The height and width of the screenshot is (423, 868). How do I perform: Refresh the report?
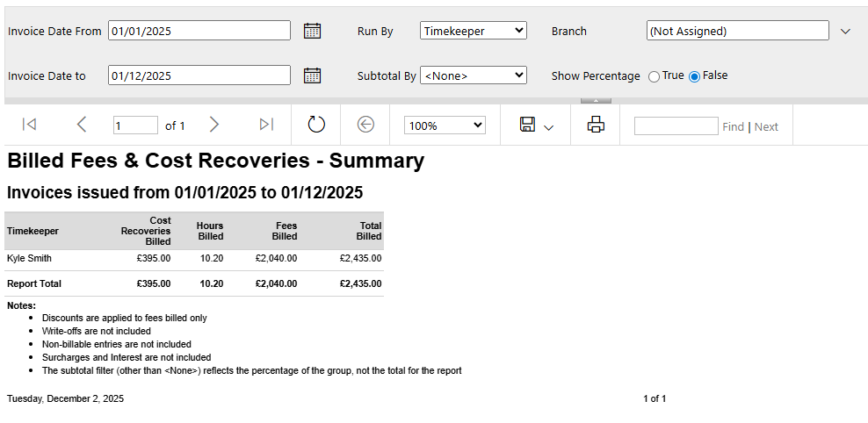point(316,125)
